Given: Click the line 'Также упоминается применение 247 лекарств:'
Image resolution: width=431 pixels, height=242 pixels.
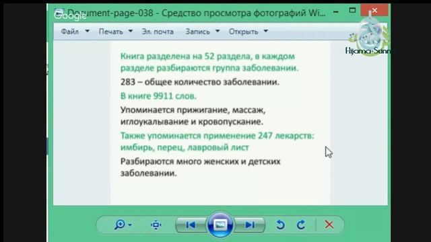Looking at the screenshot, I should coord(217,136).
